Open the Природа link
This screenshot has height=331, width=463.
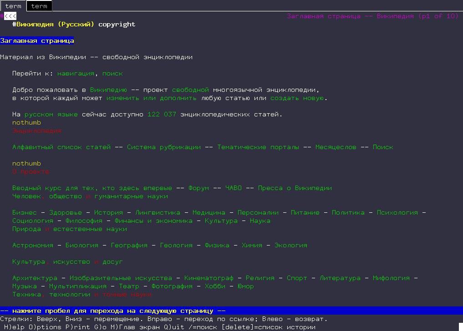point(26,229)
